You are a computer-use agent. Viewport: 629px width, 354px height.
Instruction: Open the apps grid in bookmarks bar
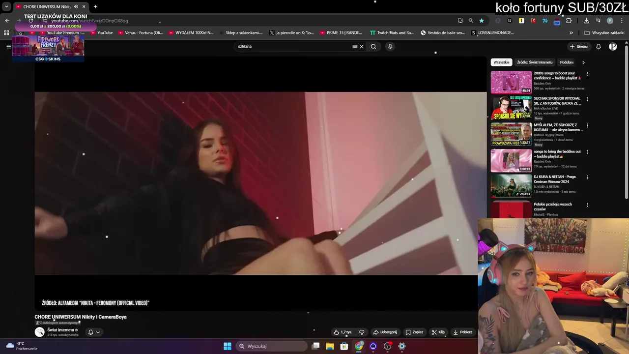6,33
